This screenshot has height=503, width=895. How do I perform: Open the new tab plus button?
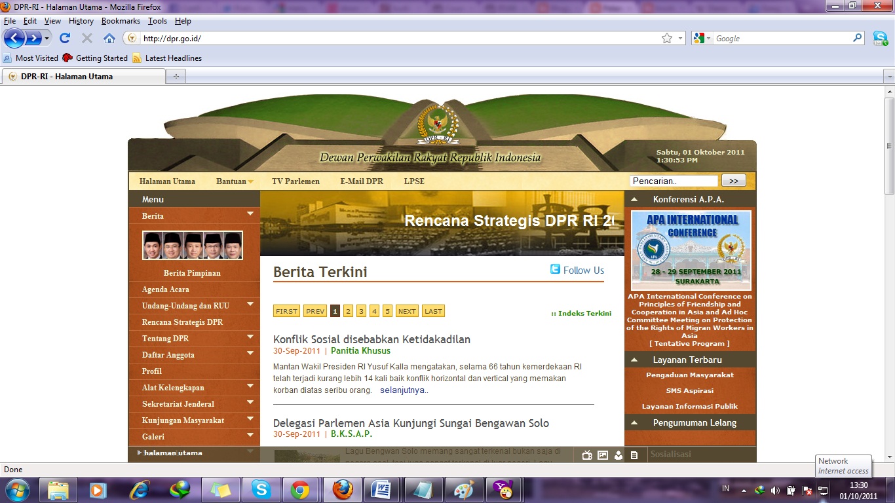click(176, 77)
